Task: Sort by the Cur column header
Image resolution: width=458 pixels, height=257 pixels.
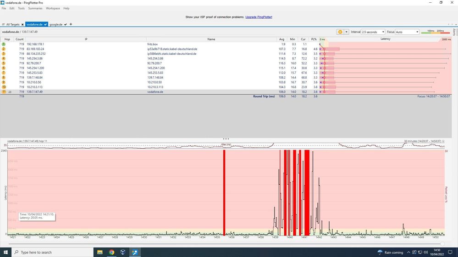Action: pyautogui.click(x=303, y=39)
